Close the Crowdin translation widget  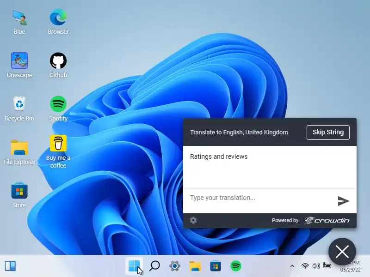pos(342,252)
